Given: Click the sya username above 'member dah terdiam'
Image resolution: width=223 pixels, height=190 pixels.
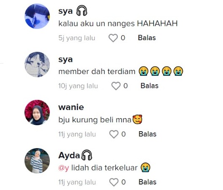Looking at the screenshot, I should point(65,60).
